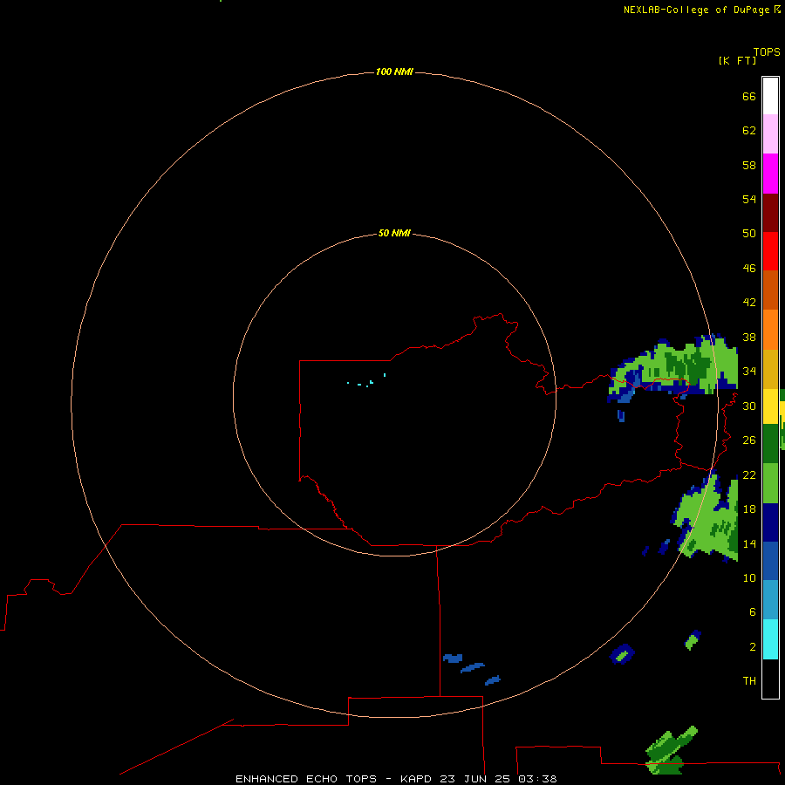This screenshot has height=785, width=785.
Task: Click the legend value 26
Action: pyautogui.click(x=749, y=440)
